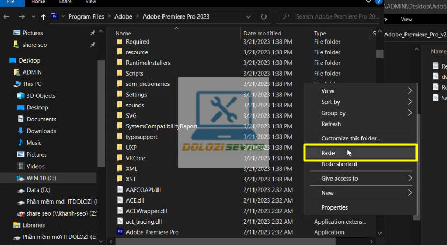Open the File ribbon tab
This screenshot has width=447, height=245.
coord(10,2)
